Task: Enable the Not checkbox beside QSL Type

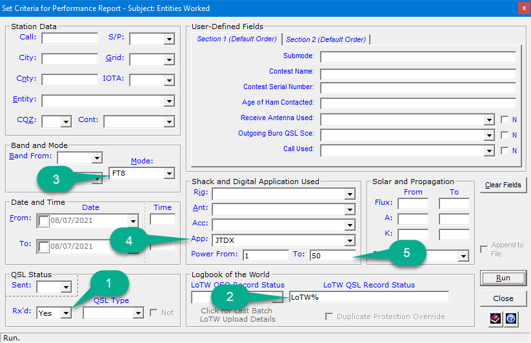Action: point(154,313)
